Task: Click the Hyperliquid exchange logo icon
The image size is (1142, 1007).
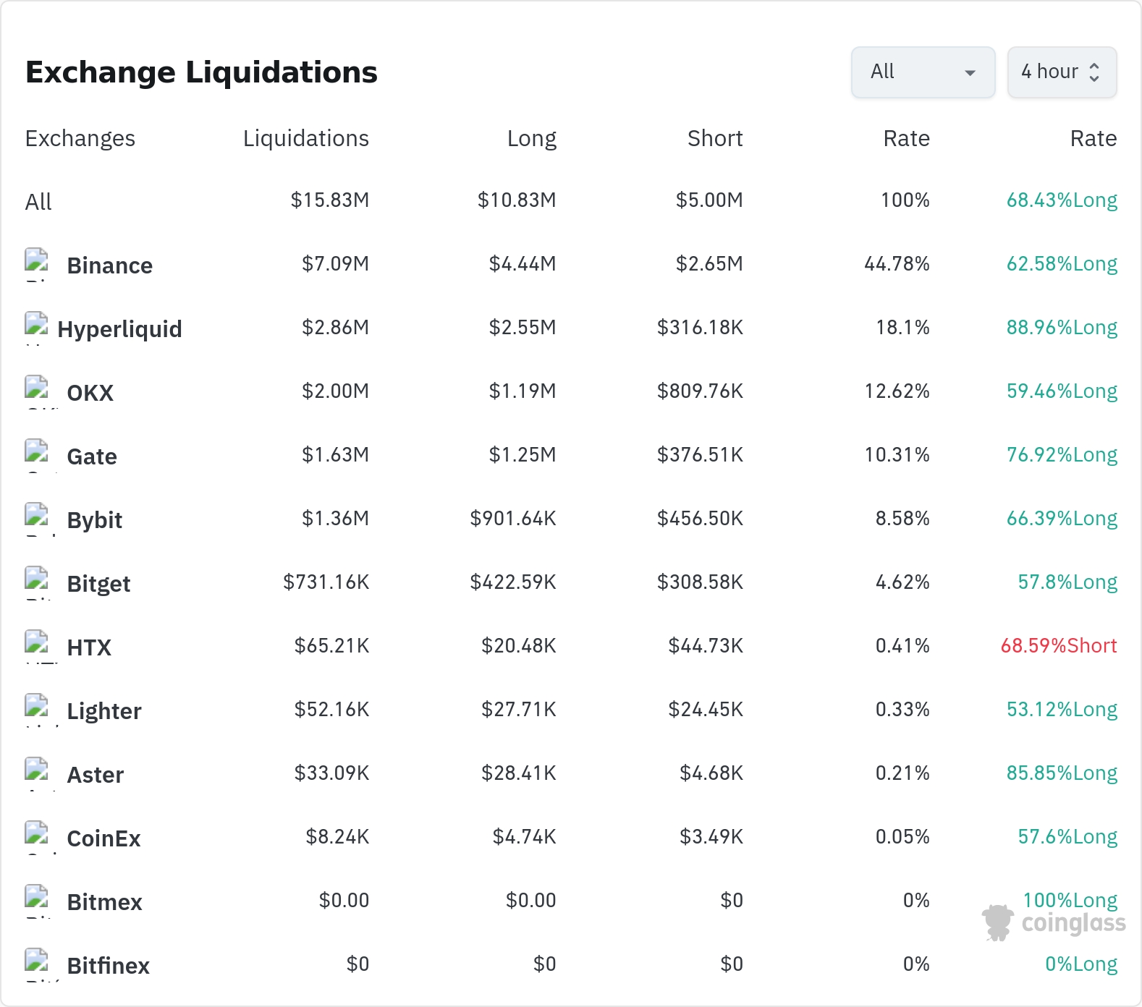Action: (37, 328)
